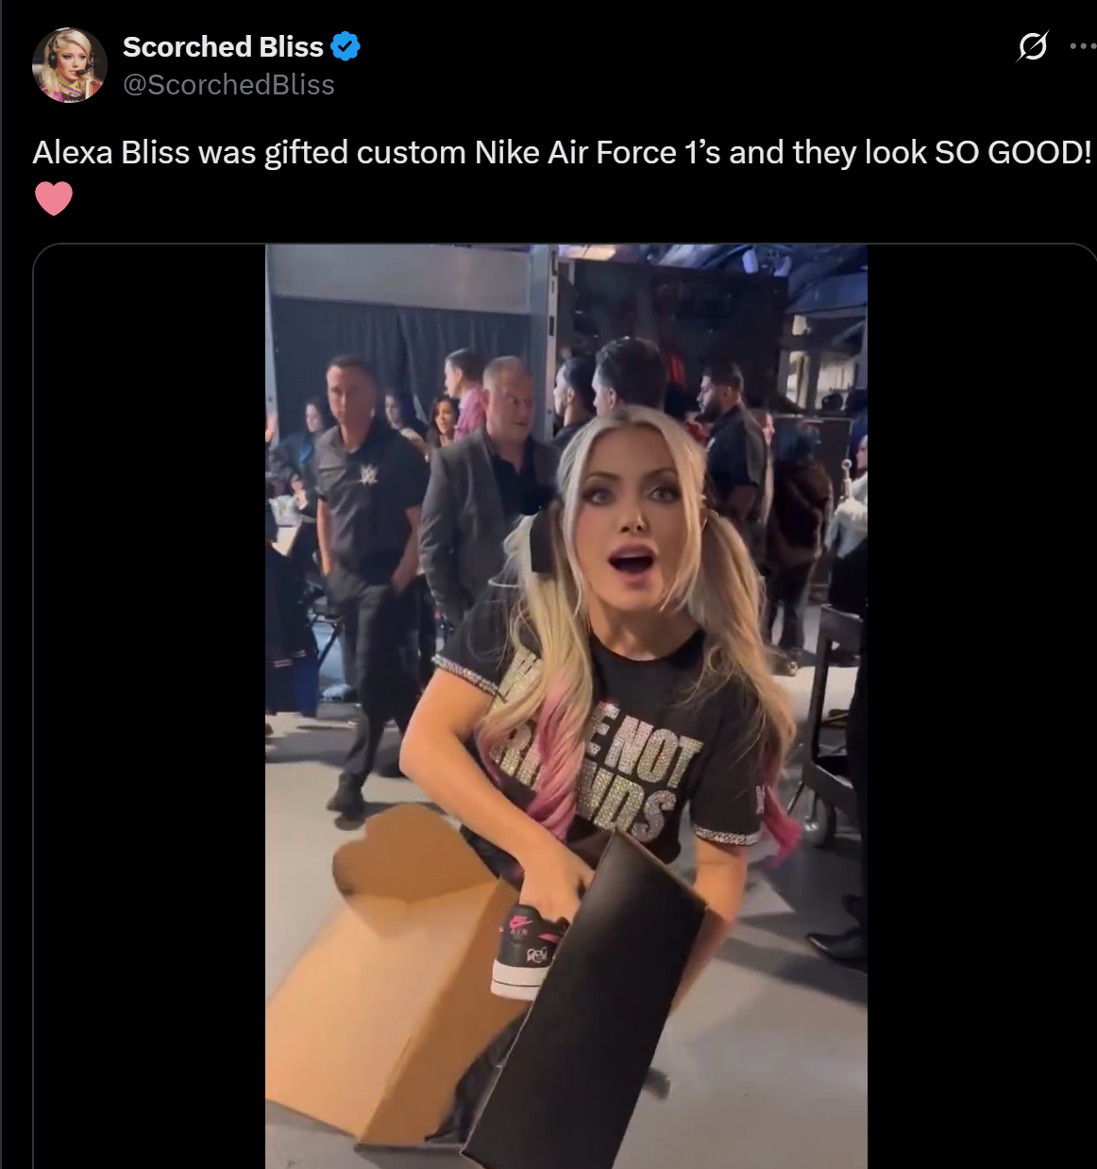Click the black area left of the video
Image resolution: width=1097 pixels, height=1169 pixels.
pyautogui.click(x=149, y=706)
